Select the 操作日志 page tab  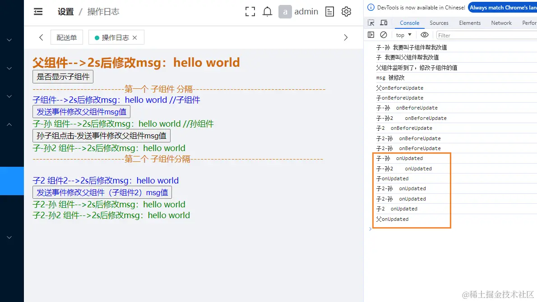point(116,37)
